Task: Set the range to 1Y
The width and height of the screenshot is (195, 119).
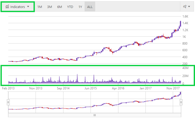Action: [80, 7]
